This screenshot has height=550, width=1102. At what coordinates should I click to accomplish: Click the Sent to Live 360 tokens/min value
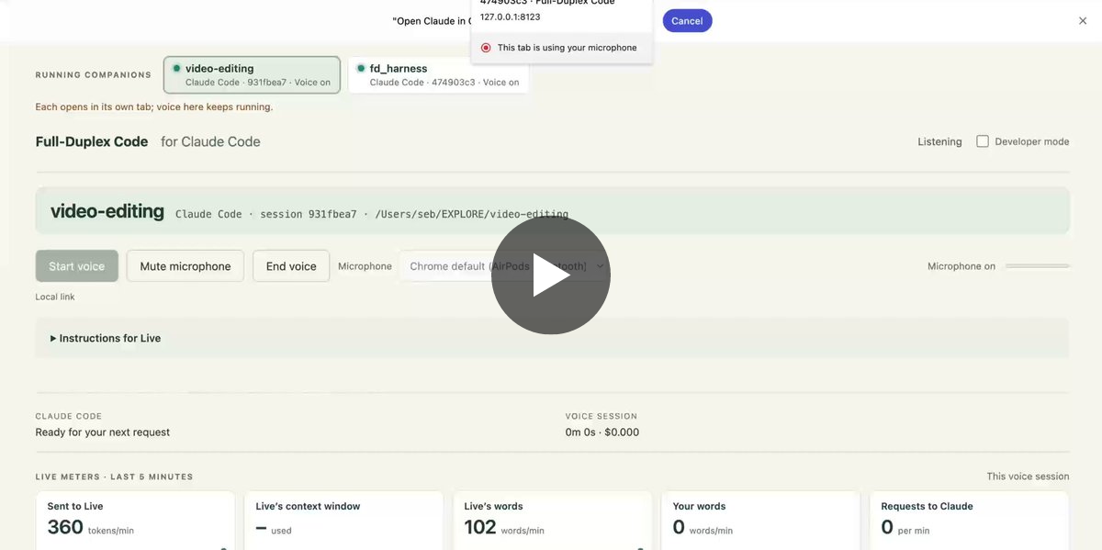90,528
